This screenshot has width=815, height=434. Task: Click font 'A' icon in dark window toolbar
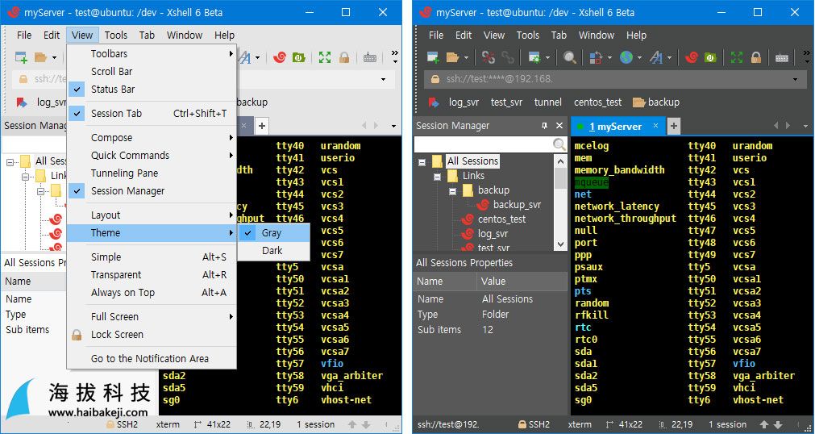(655, 57)
